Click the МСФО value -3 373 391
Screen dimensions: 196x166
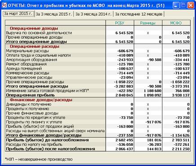pyautogui.click(x=180, y=87)
